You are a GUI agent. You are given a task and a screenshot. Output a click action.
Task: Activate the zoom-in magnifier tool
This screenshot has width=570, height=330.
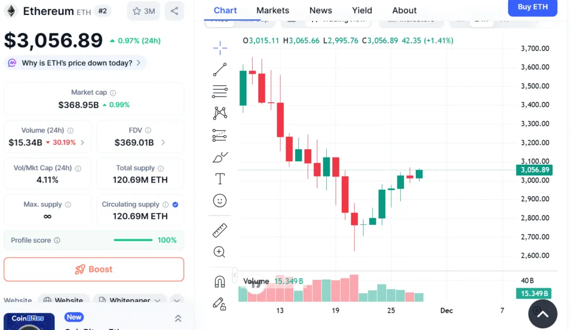[x=219, y=252]
